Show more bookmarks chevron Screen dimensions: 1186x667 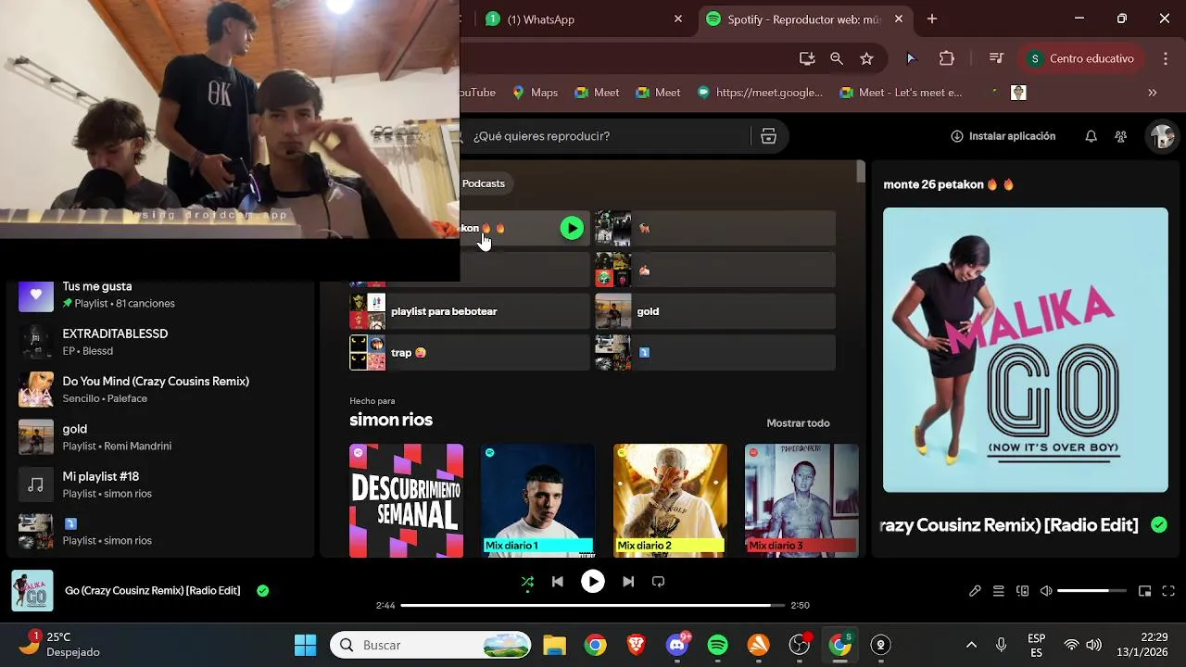[x=1152, y=93]
